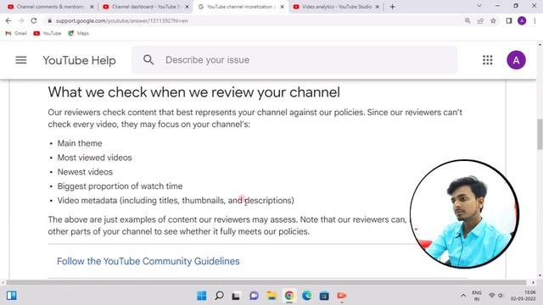The image size is (543, 305).
Task: Click the address bar URL
Action: point(122,20)
